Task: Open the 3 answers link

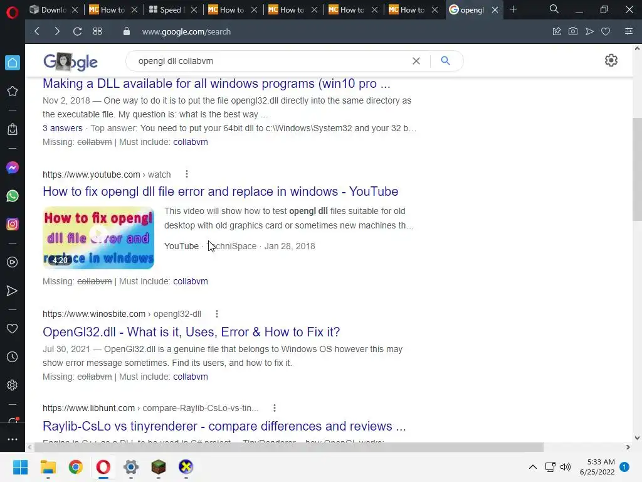Action: tap(63, 128)
